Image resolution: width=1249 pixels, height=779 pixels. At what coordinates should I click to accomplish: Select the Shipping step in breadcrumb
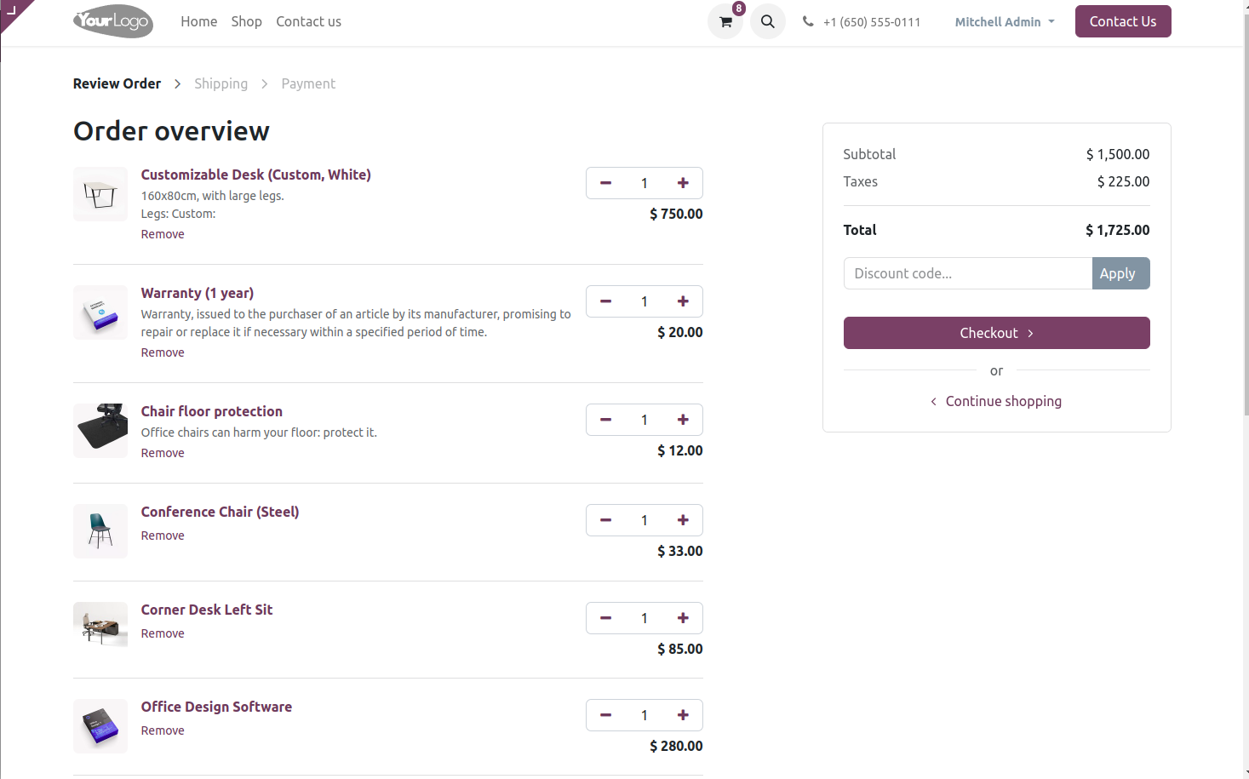point(221,83)
